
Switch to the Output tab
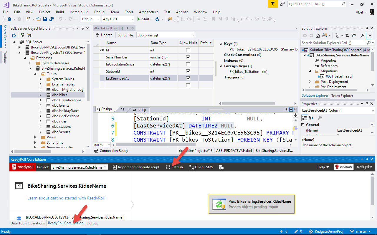[92, 223]
